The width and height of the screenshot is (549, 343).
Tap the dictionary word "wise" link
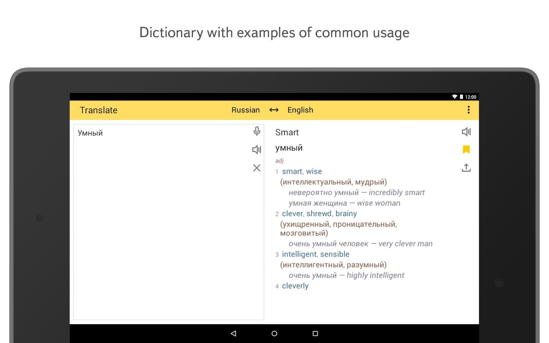click(x=314, y=171)
